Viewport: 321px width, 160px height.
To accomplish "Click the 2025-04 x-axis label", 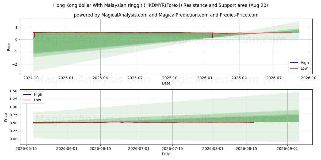I will point(100,78).
